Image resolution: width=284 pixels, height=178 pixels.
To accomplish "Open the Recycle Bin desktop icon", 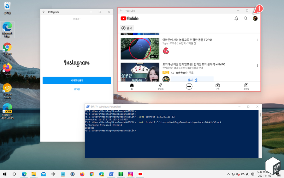I will (x=7, y=8).
